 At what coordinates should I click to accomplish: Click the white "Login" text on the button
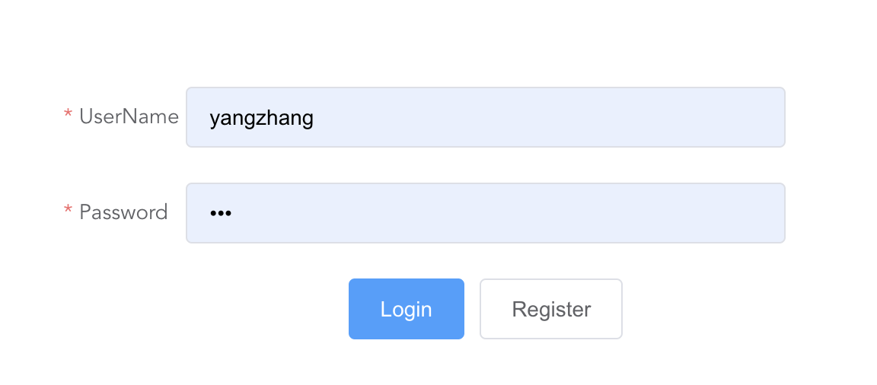coord(406,310)
